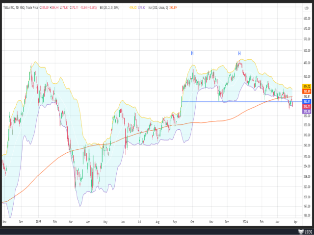Click the 490.00 price axis label
The width and height of the screenshot is (314, 235).
[x=307, y=63]
